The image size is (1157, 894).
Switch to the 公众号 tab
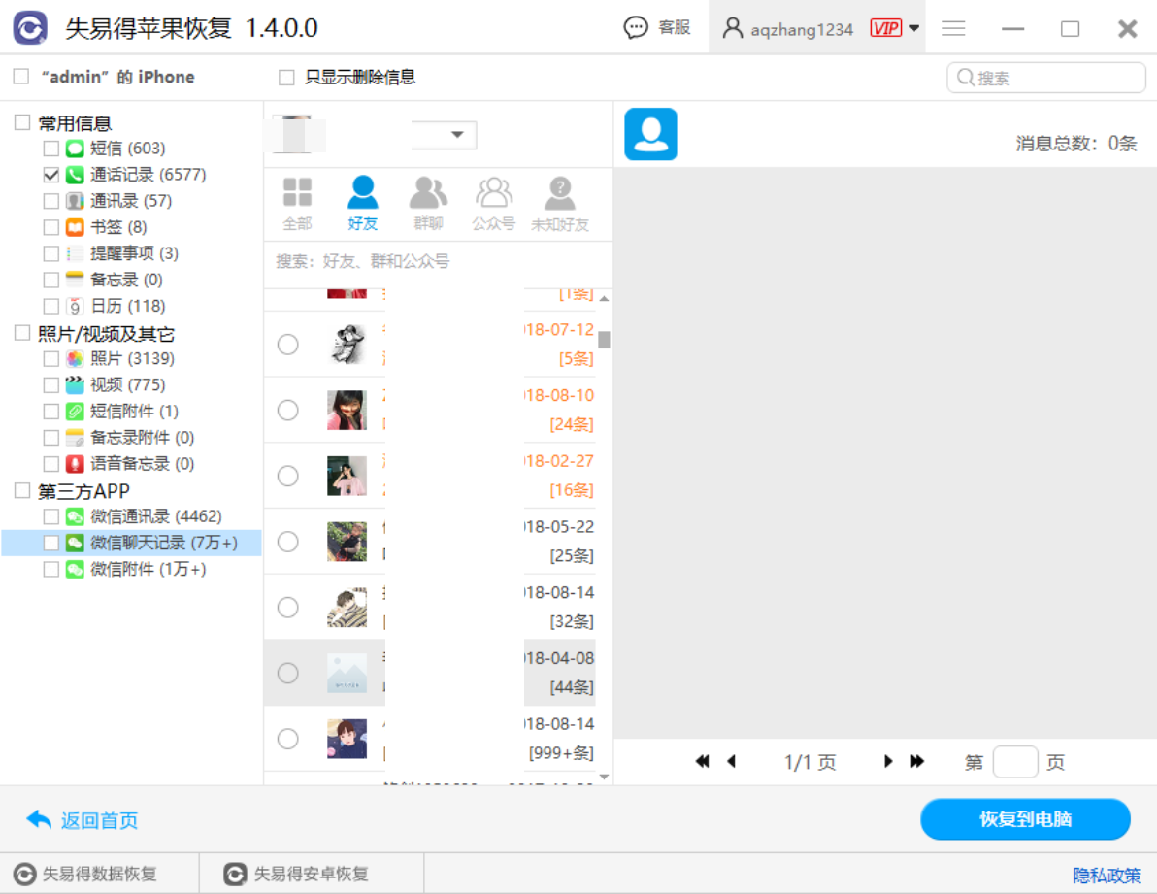point(494,204)
